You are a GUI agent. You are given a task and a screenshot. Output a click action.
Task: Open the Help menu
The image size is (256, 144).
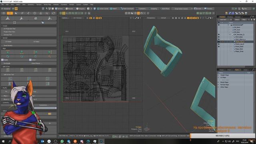click(x=92, y=4)
